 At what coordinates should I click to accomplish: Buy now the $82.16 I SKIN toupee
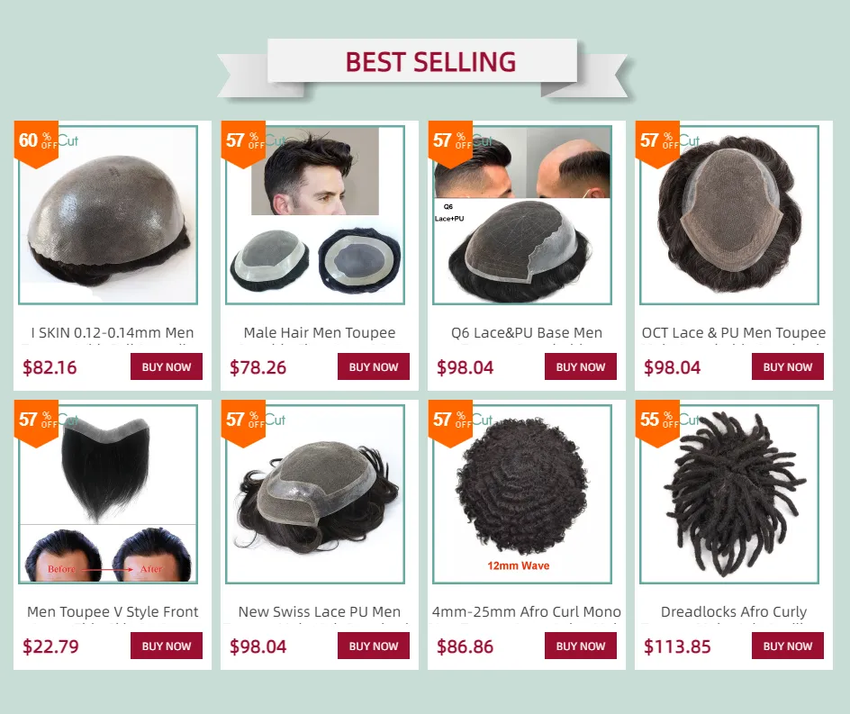point(167,366)
